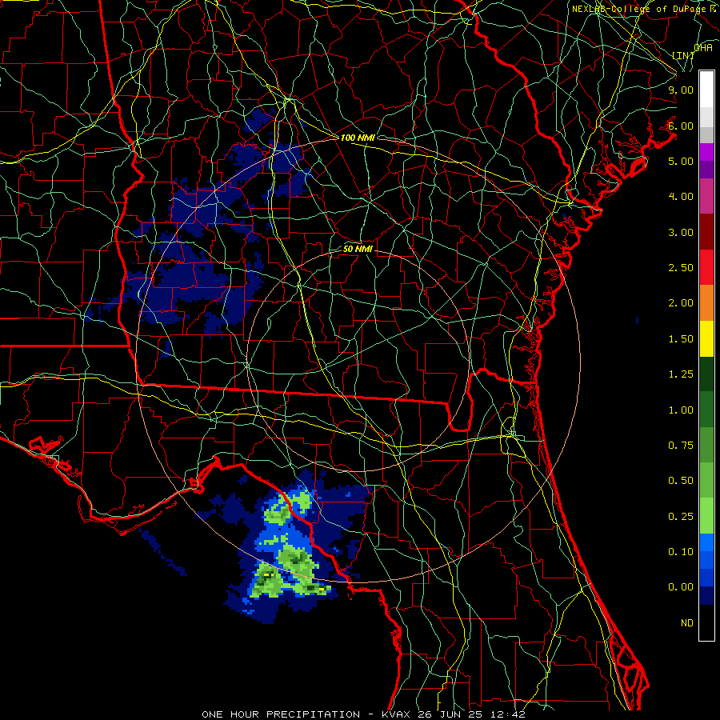Click the ND legend label

pos(687,623)
